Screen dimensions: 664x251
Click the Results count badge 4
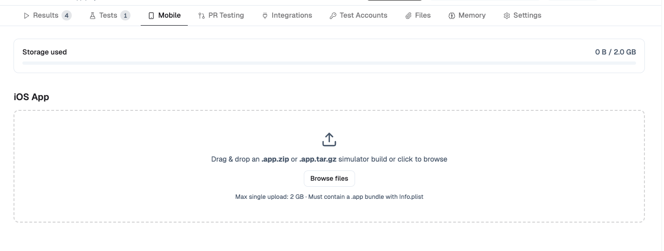coord(67,15)
